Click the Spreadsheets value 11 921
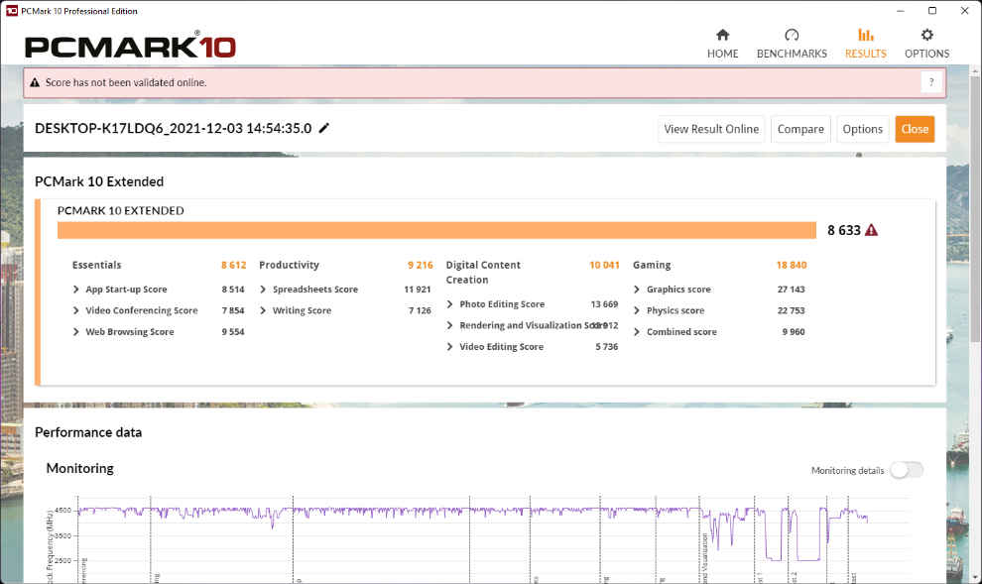982x584 pixels. (417, 290)
